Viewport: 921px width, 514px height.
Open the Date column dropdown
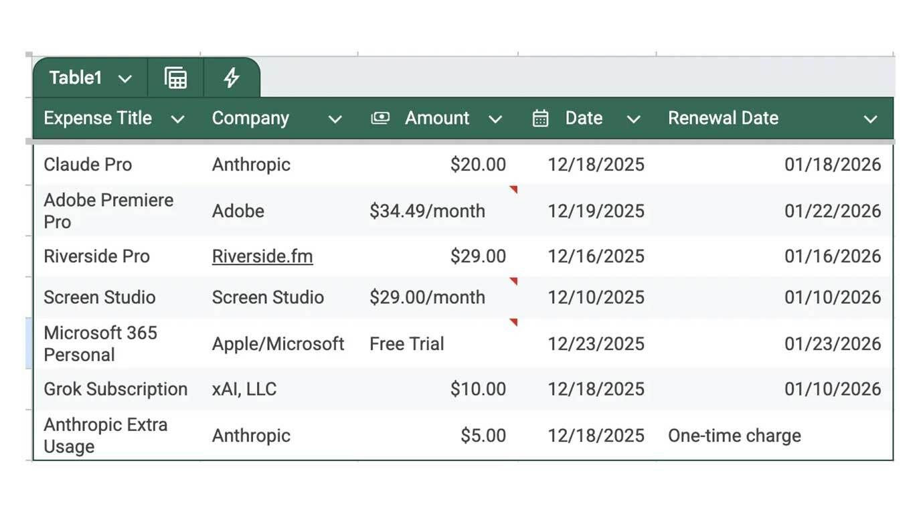tap(633, 118)
